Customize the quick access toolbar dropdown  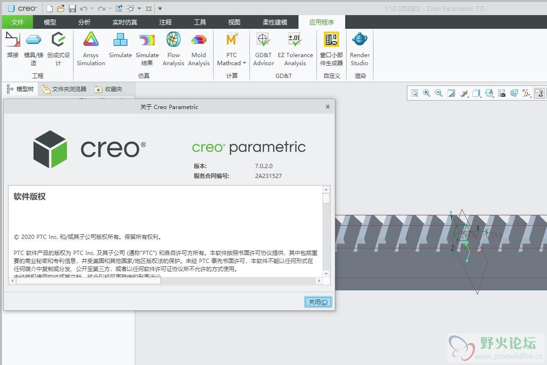point(160,8)
